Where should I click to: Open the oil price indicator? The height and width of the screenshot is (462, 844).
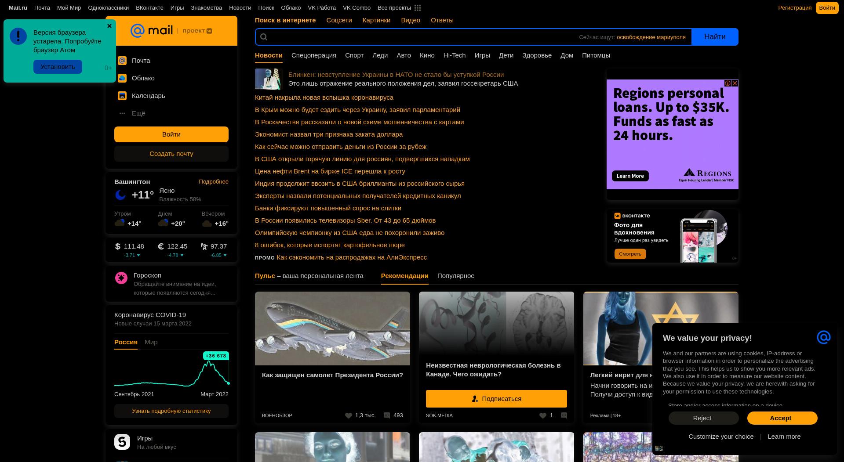[214, 250]
